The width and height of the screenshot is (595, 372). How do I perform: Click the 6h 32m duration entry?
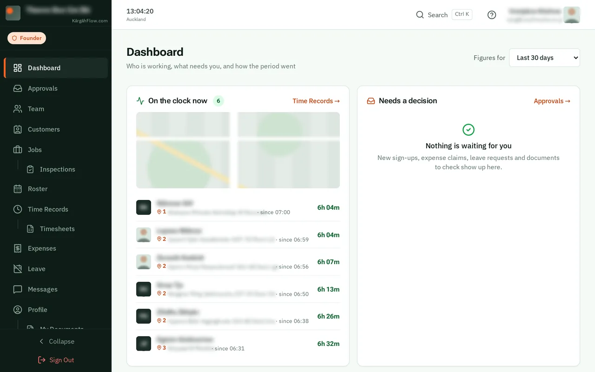(x=328, y=344)
